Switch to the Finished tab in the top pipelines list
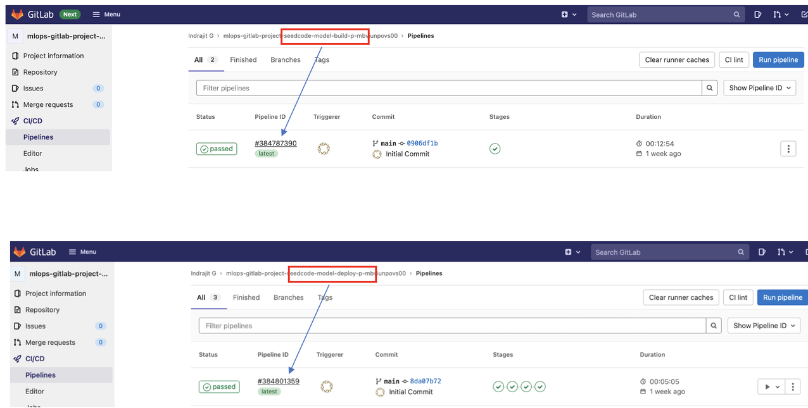 click(x=243, y=60)
